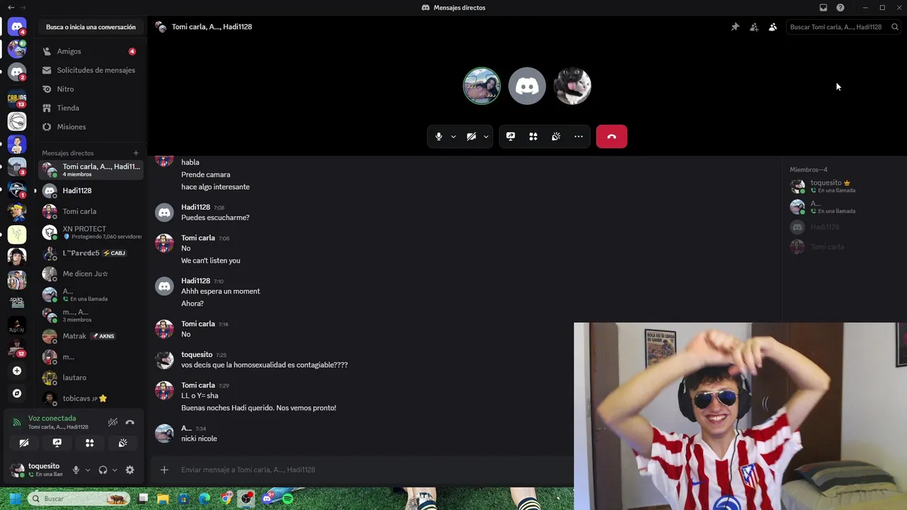This screenshot has width=907, height=510.
Task: Toggle the member list panel
Action: (772, 27)
